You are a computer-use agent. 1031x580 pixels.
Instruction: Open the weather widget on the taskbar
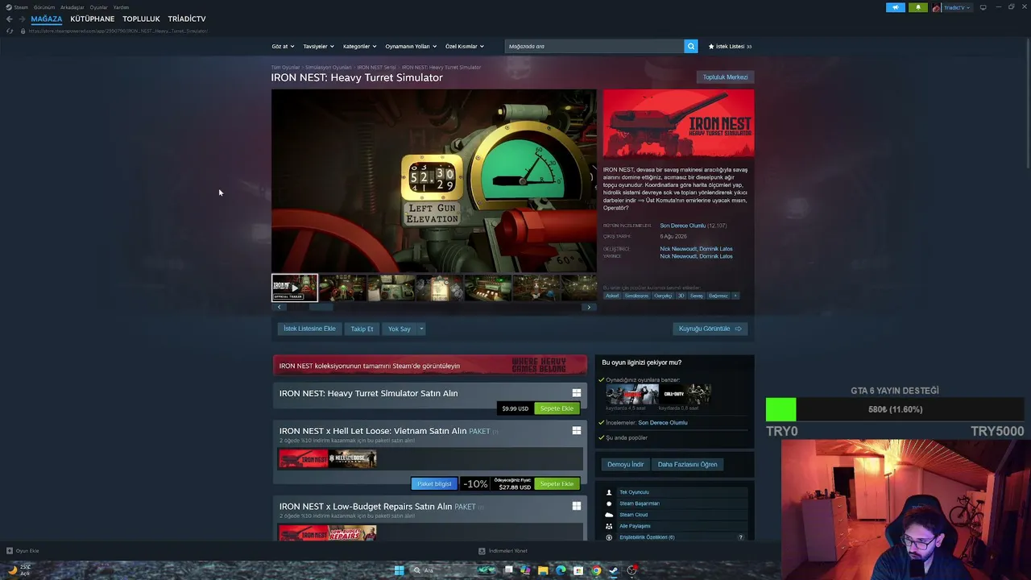(x=19, y=570)
